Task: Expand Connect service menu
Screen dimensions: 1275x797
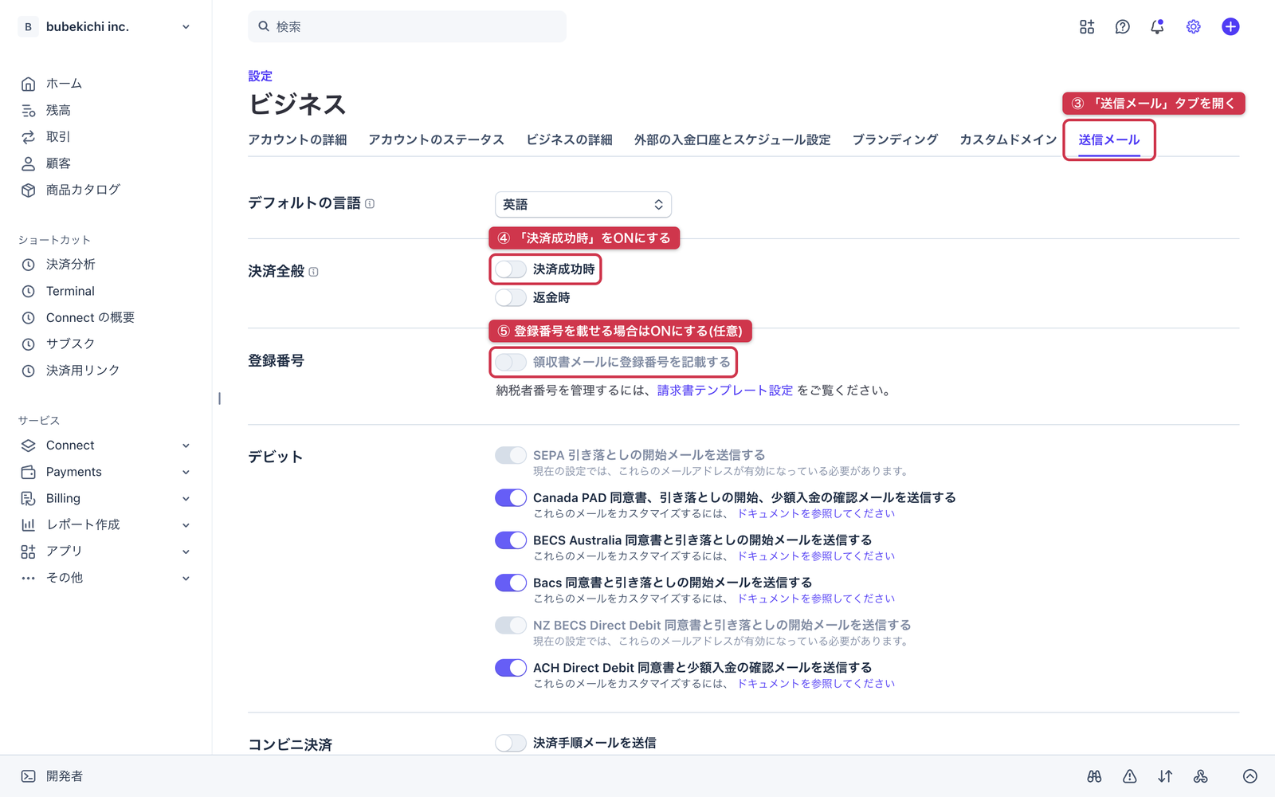Action: click(x=105, y=446)
